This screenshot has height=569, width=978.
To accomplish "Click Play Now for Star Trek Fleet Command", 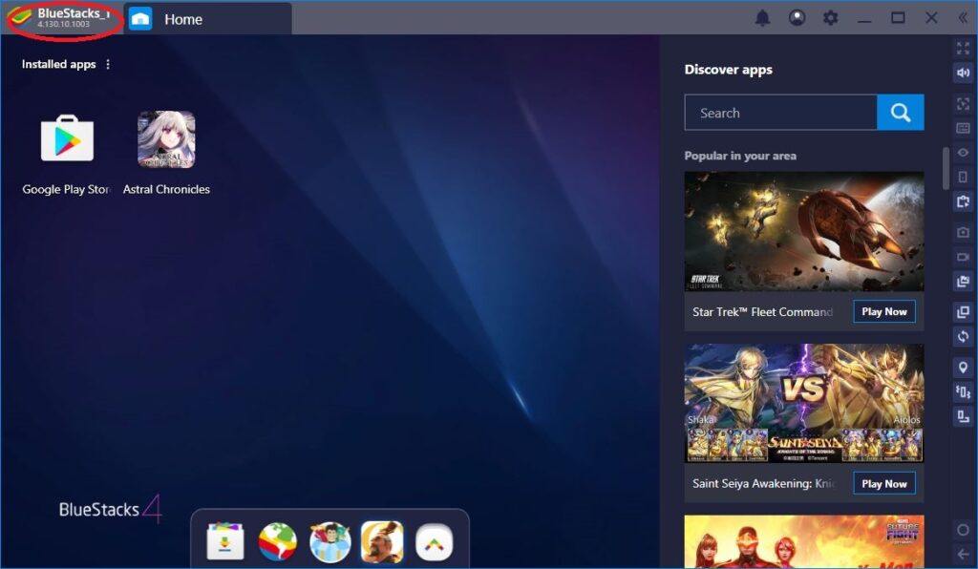I will coord(883,311).
